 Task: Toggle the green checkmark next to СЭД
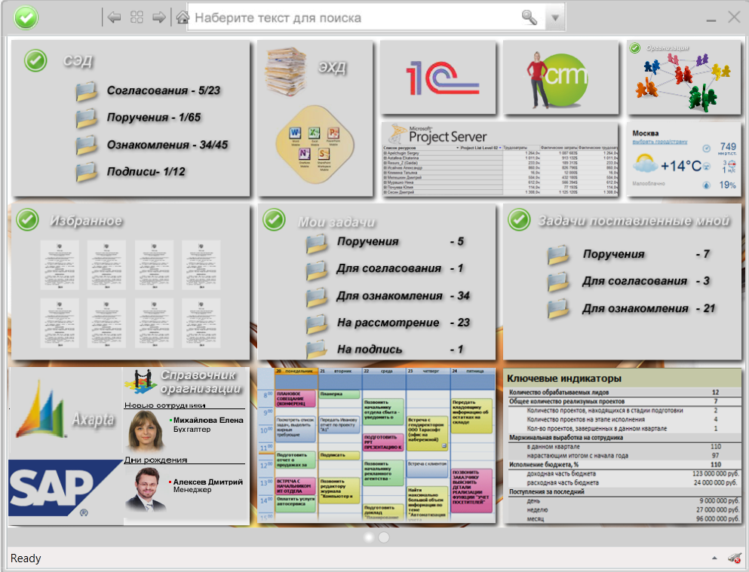[35, 61]
